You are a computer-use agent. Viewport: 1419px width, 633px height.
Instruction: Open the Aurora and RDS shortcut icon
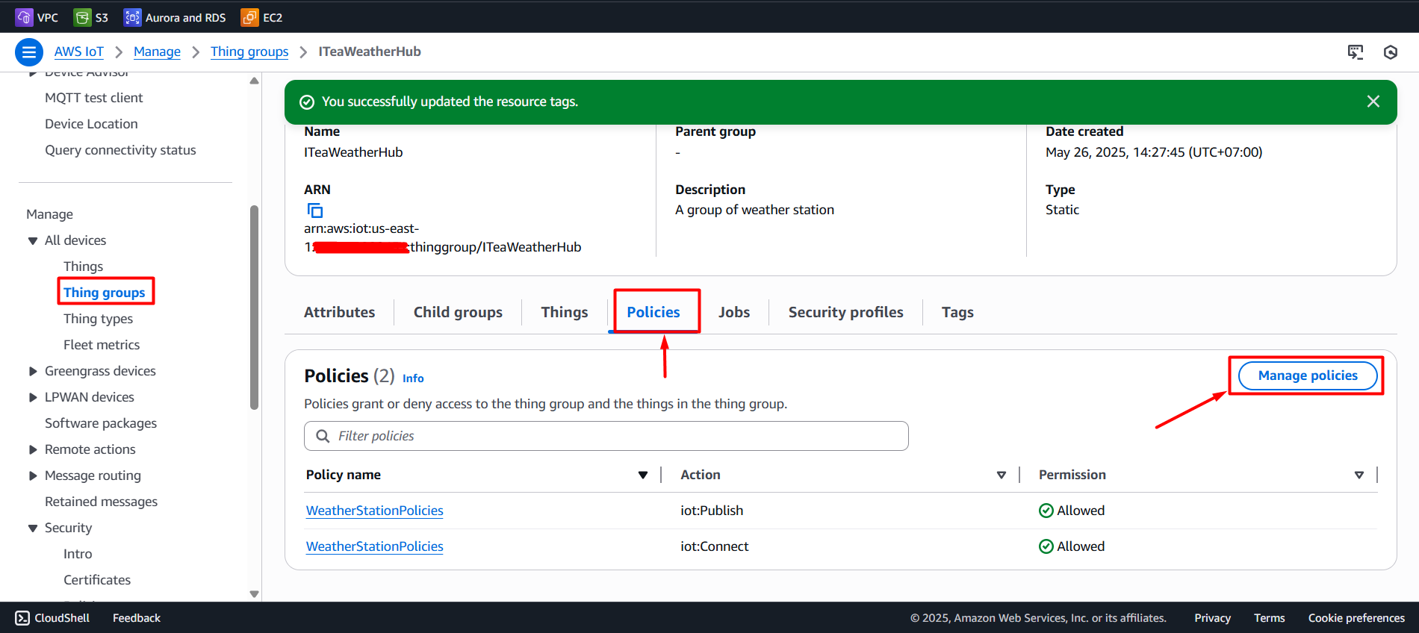tap(132, 17)
